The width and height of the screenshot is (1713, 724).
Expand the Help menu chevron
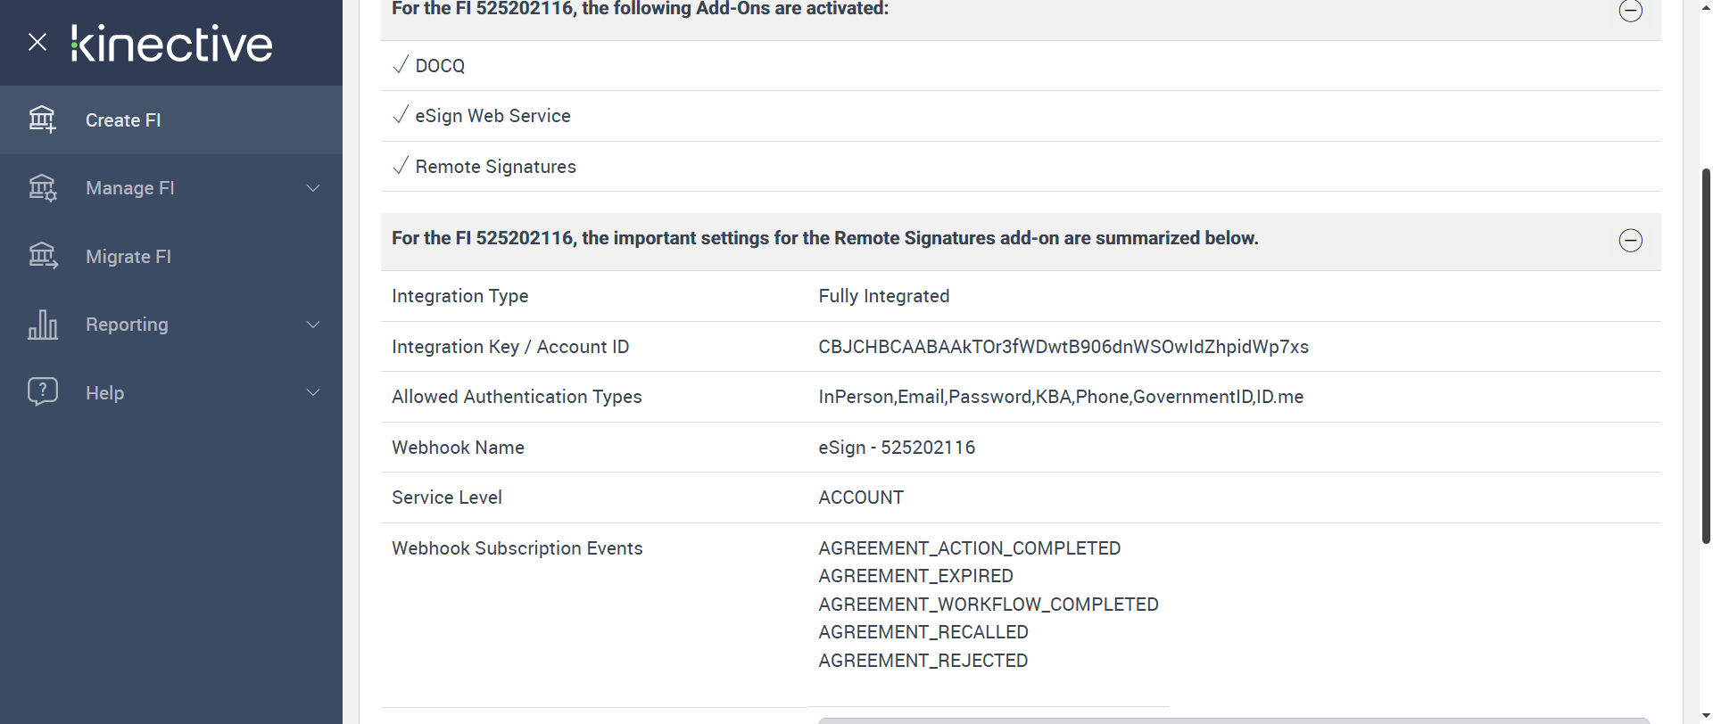pos(313,392)
